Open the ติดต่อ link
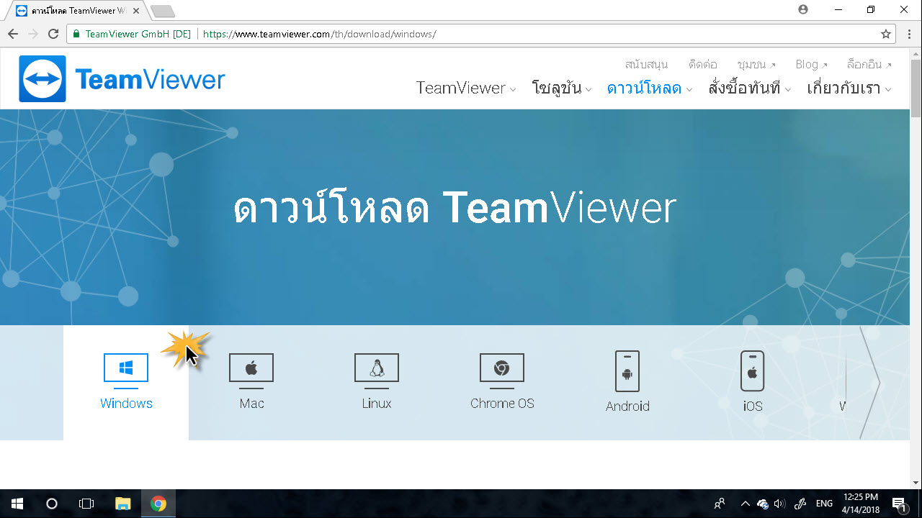Screen dimensions: 922x518 [702, 64]
